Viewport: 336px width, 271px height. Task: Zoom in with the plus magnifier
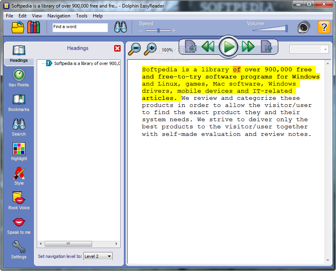click(150, 49)
